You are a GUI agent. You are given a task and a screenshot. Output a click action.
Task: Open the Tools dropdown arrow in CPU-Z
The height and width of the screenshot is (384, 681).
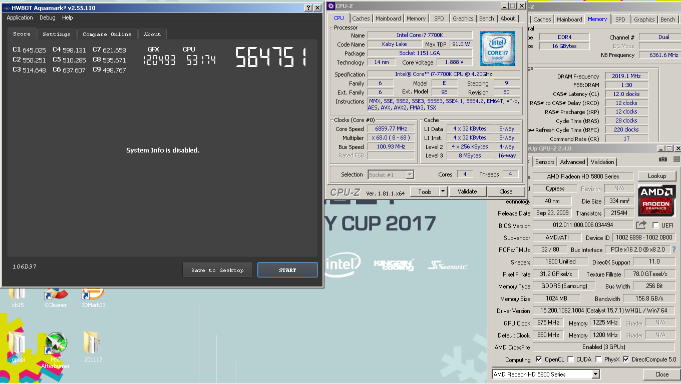coord(443,191)
